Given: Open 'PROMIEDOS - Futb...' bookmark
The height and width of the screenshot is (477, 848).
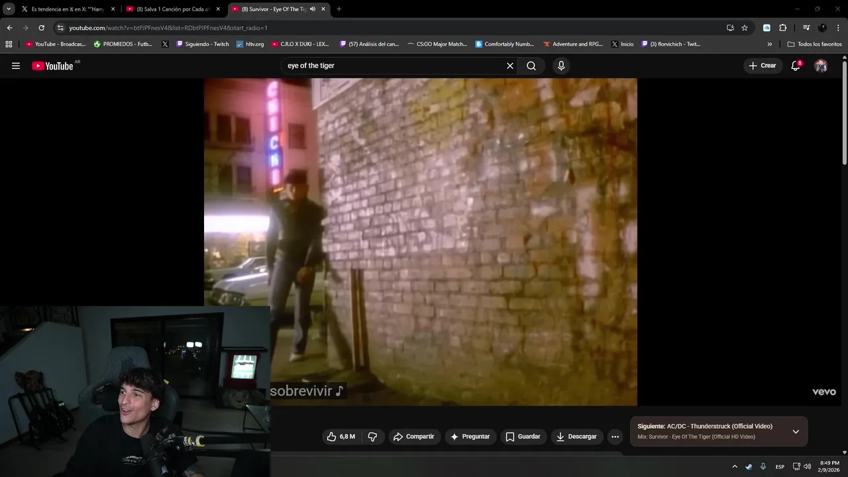Looking at the screenshot, I should click(x=123, y=44).
